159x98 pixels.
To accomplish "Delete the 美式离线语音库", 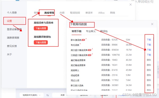I will [149, 60].
